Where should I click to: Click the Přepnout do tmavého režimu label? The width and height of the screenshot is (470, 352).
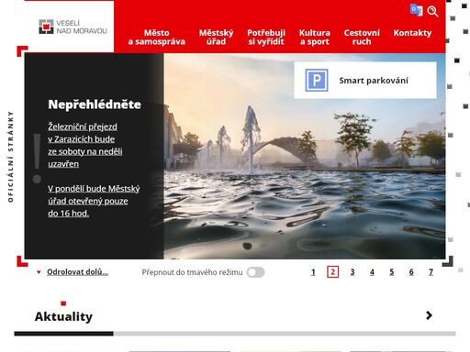click(192, 272)
